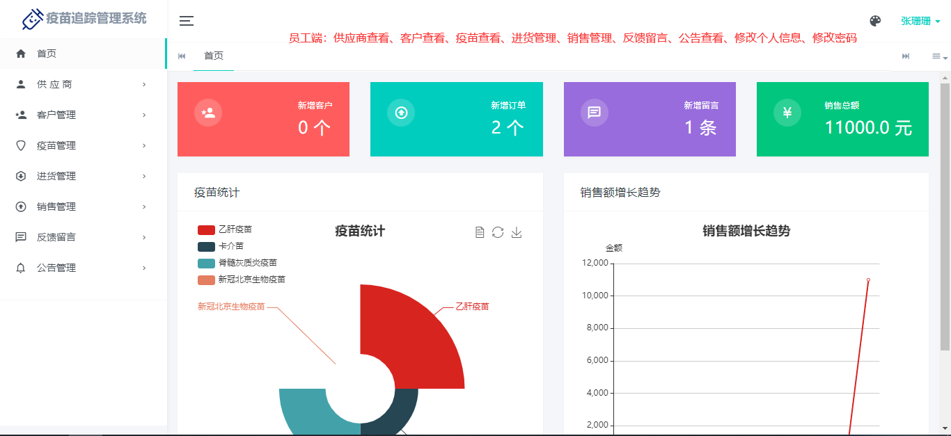Open the 供应商 sidebar menu item

[x=84, y=84]
